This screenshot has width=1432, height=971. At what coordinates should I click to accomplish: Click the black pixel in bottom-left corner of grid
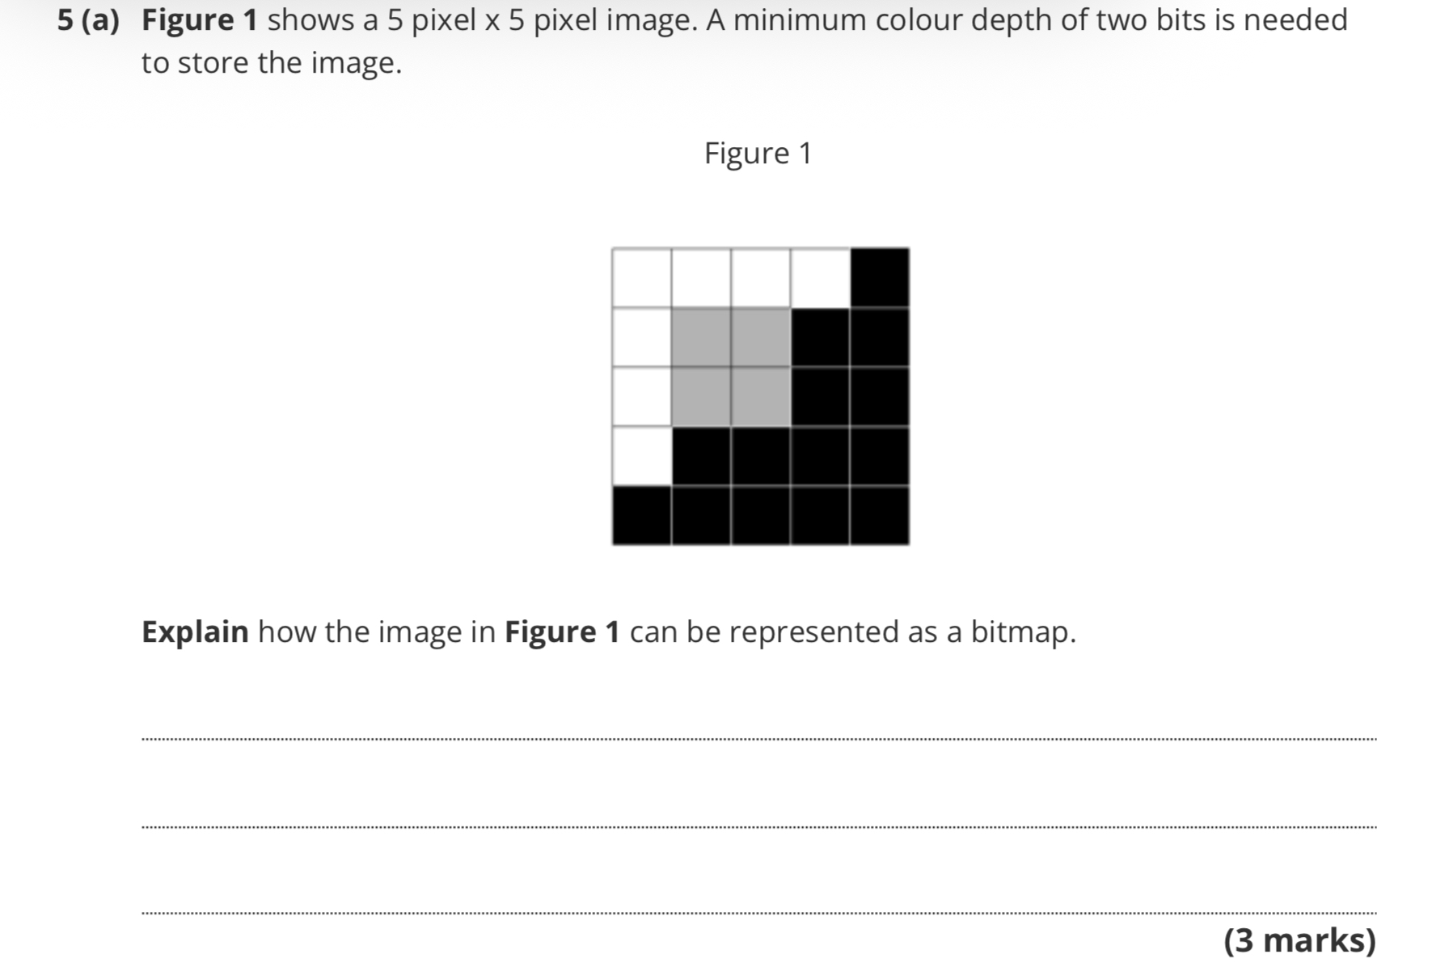[x=642, y=515]
